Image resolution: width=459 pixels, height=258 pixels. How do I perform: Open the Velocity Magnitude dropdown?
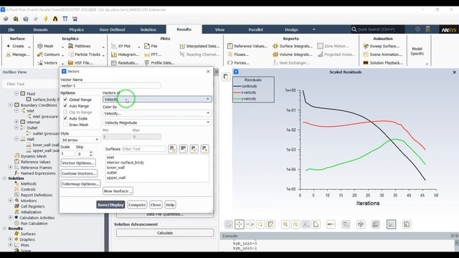(157, 123)
